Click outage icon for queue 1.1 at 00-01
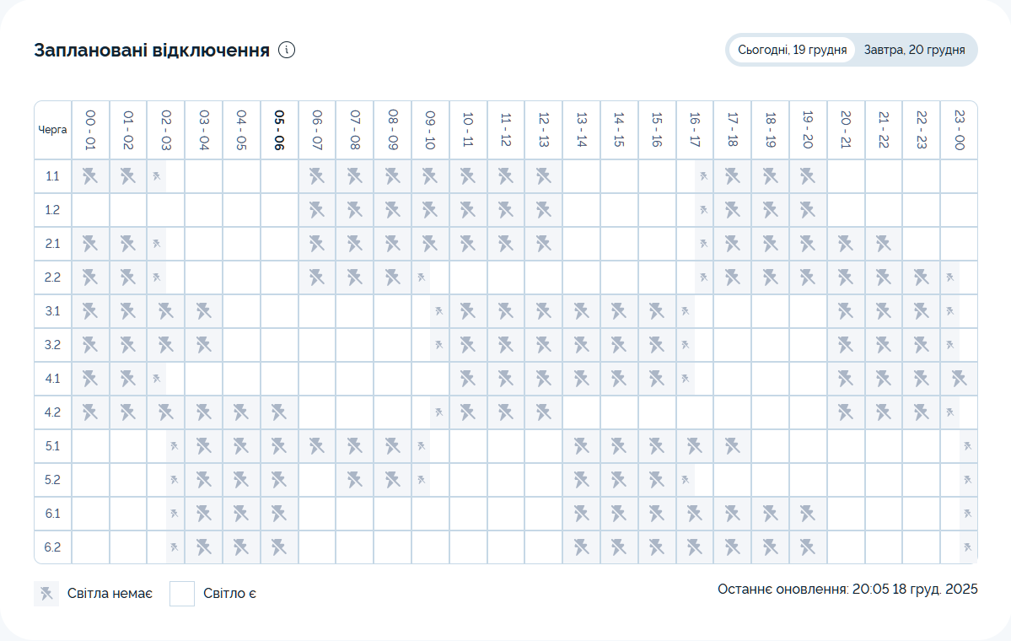This screenshot has height=641, width=1011. (x=90, y=176)
